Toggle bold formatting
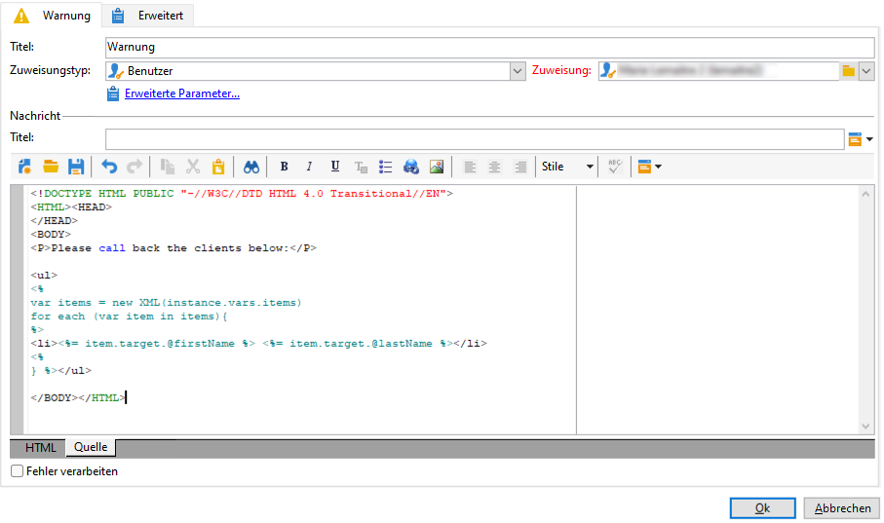The image size is (884, 523). (285, 167)
